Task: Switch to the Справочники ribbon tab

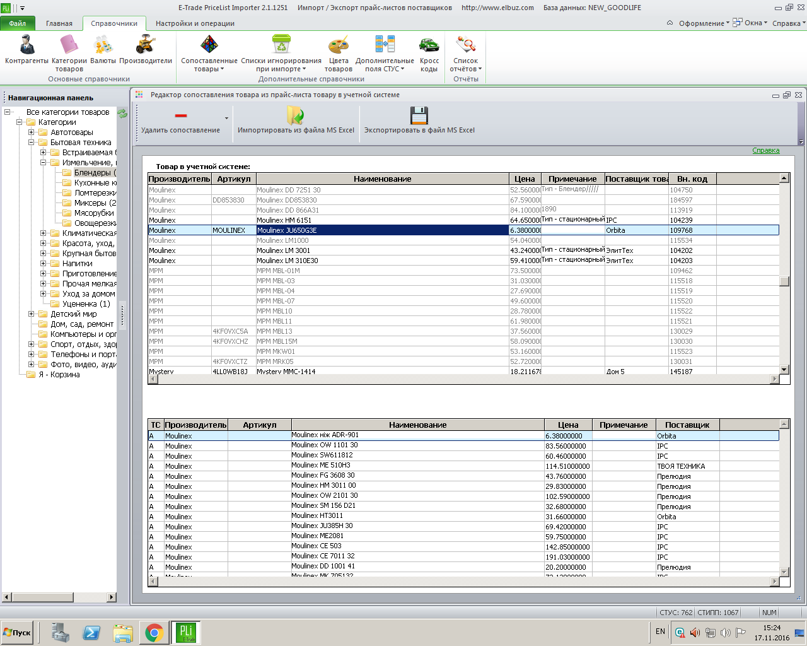Action: 114,23
